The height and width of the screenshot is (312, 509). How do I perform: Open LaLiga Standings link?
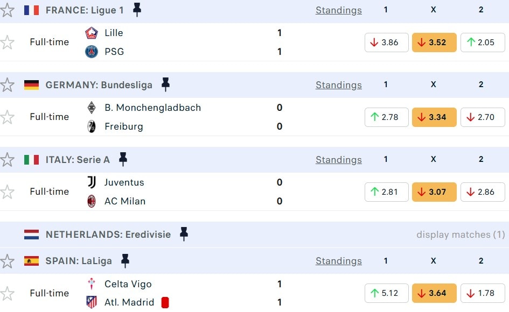[338, 261]
